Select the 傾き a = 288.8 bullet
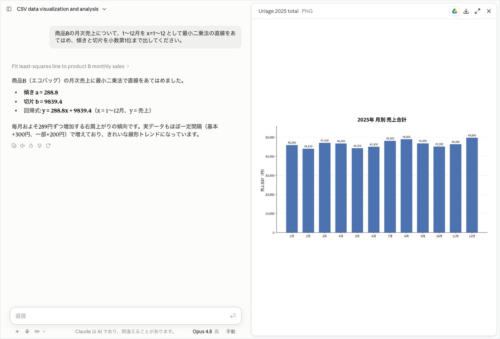The width and height of the screenshot is (500, 339). (41, 92)
